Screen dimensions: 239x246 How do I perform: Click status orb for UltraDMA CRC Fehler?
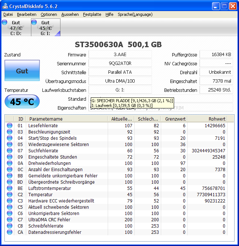[10, 220]
